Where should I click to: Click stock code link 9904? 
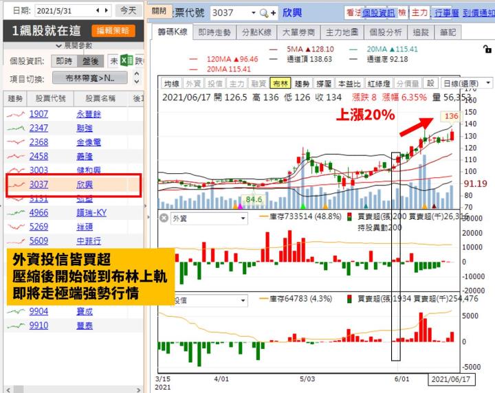(x=38, y=311)
